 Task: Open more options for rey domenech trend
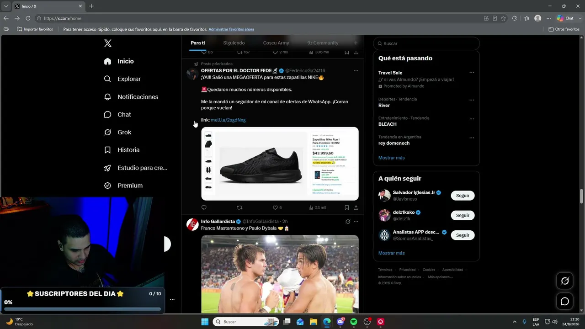472,138
